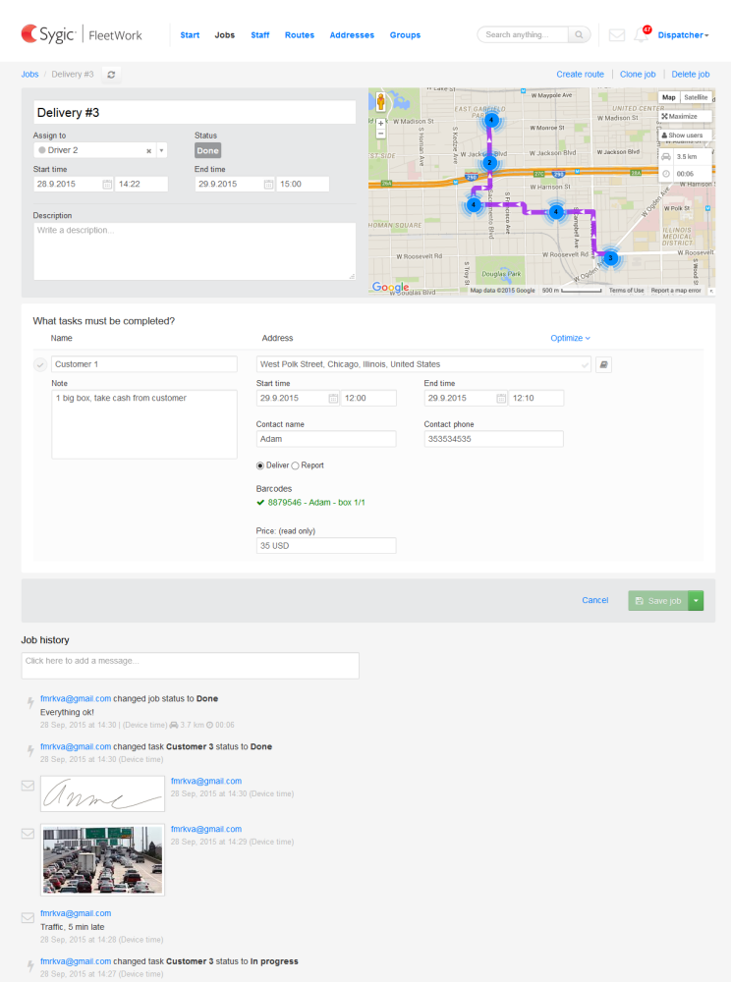Zoom out on the map
This screenshot has width=731, height=982.
click(380, 134)
